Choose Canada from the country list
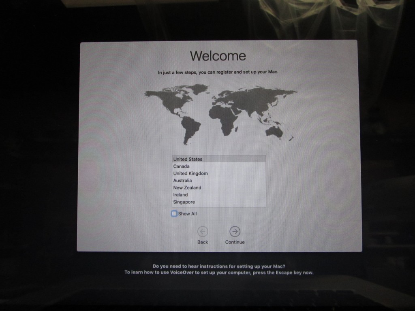Viewport: 415px width, 311px height. pos(181,166)
